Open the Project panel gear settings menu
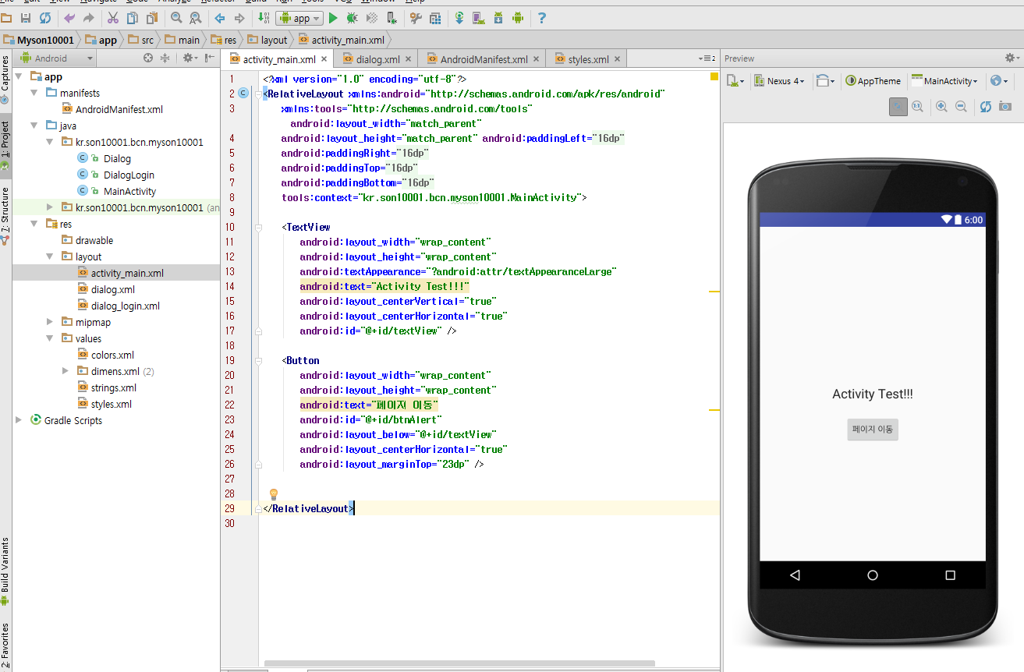 click(x=190, y=58)
